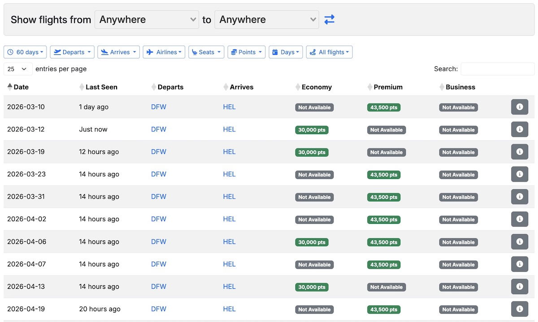Screen dimensions: 538x322
Task: Click DFW link in the 2026-03-19 row
Action: coord(159,152)
